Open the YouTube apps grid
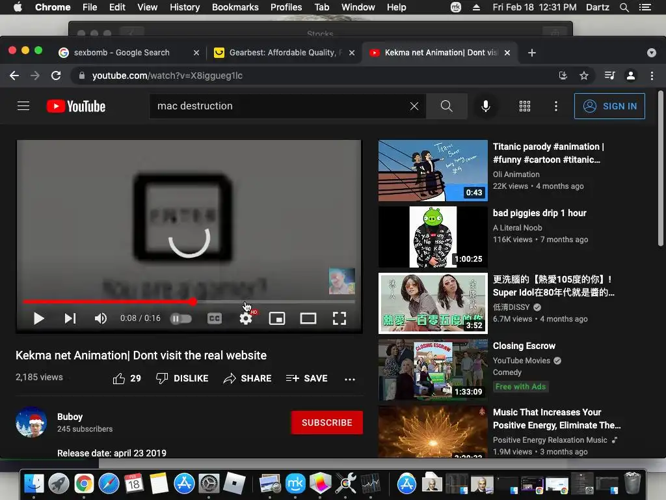This screenshot has width=666, height=500. tap(525, 106)
